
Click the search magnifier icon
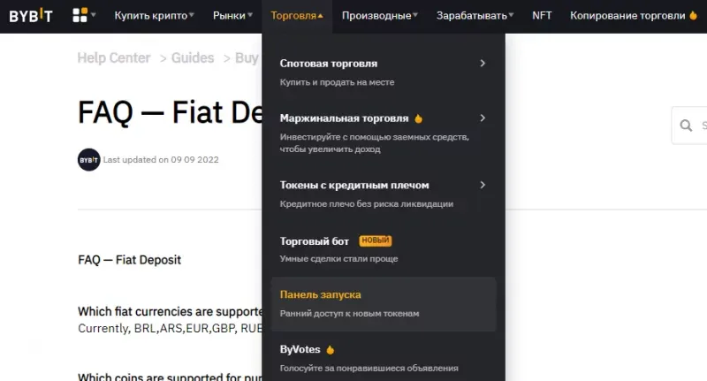coord(686,126)
